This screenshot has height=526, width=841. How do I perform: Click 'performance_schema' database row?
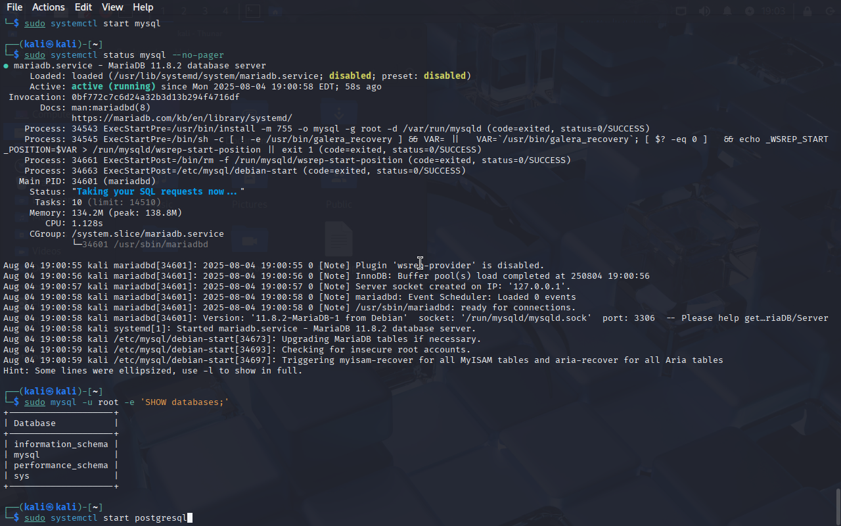point(61,466)
